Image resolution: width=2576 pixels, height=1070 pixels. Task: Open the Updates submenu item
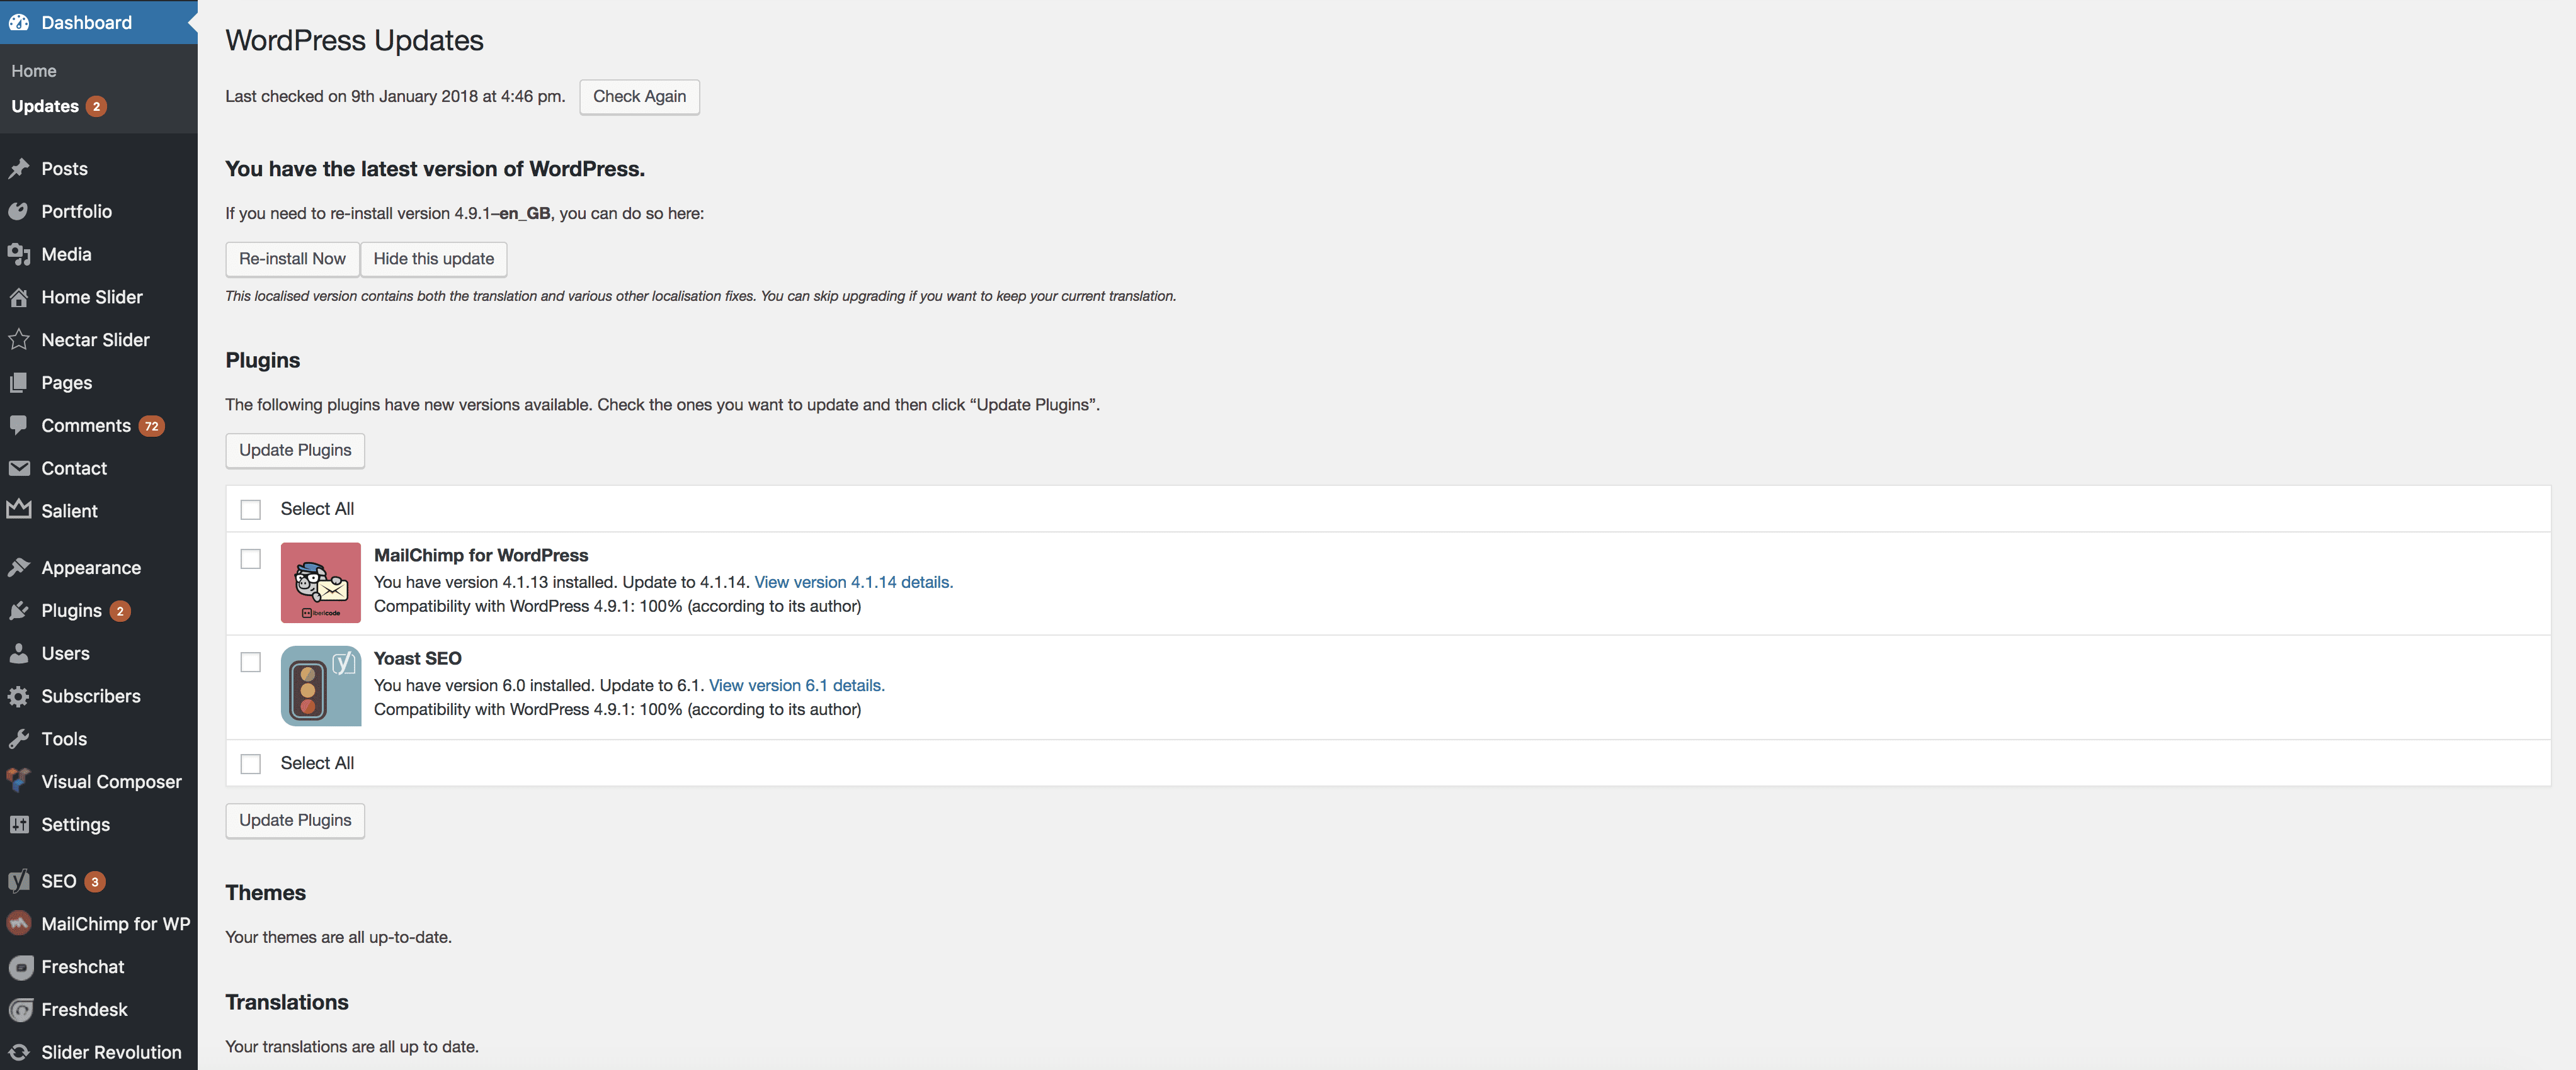(45, 106)
